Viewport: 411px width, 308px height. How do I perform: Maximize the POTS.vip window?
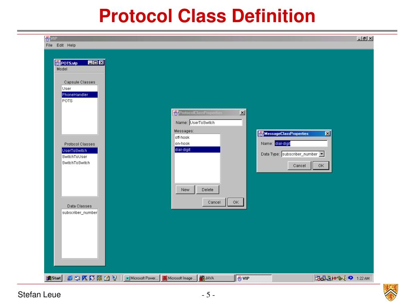tap(96, 63)
